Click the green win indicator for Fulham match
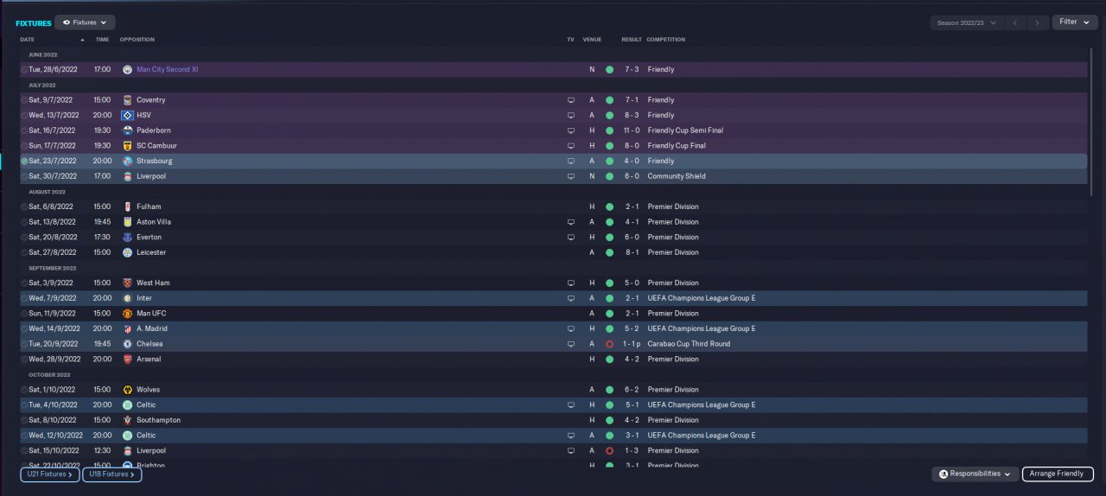The width and height of the screenshot is (1106, 496). click(x=609, y=207)
